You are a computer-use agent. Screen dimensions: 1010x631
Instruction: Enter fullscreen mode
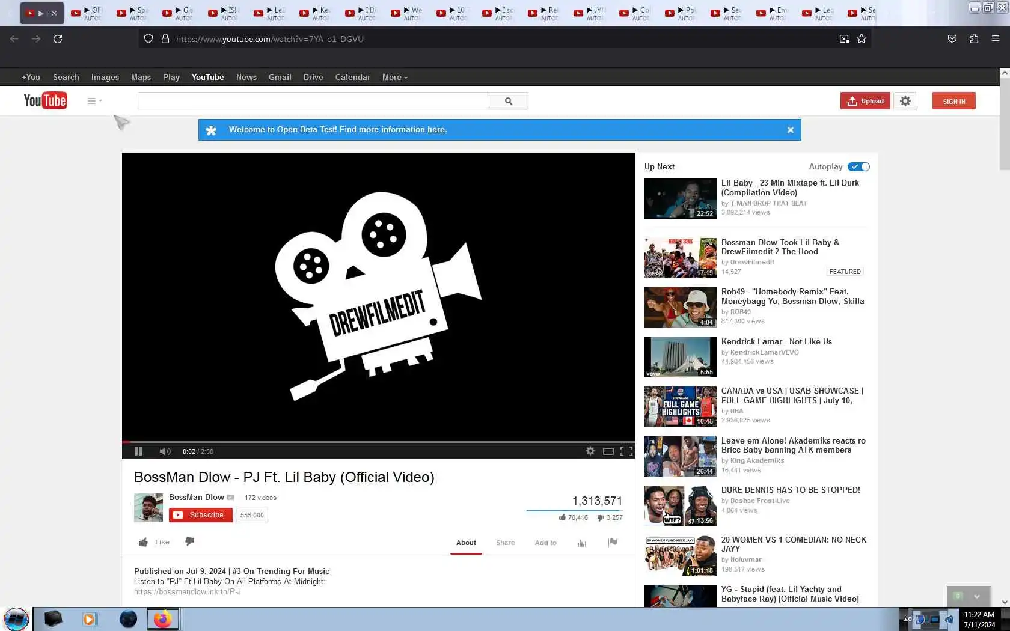[626, 451]
